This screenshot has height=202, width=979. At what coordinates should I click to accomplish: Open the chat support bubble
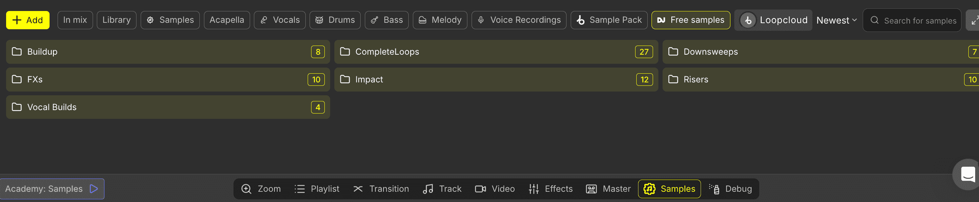pos(966,174)
